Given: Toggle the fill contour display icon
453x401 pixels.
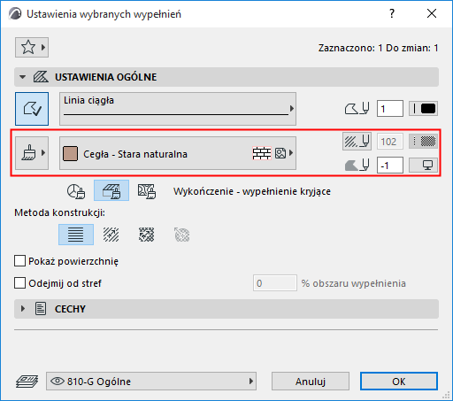Looking at the screenshot, I should pyautogui.click(x=32, y=109).
